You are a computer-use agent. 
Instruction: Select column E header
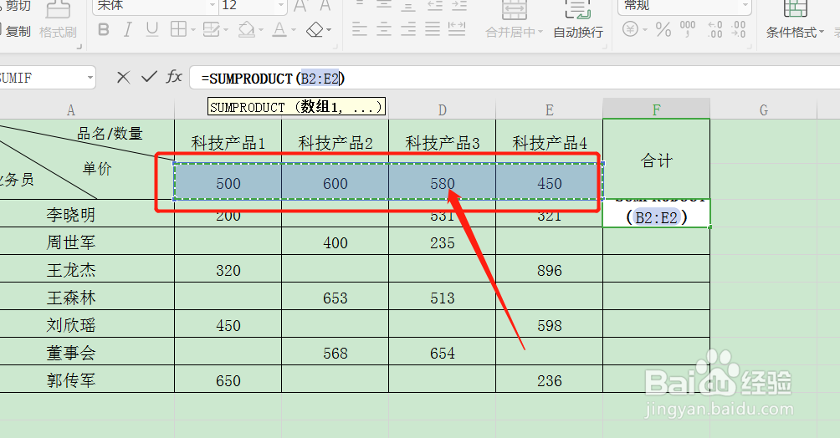549,109
